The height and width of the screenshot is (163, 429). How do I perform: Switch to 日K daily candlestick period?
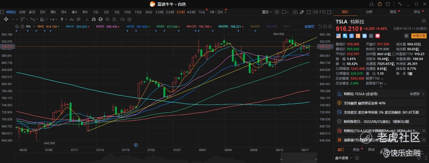click(43, 12)
